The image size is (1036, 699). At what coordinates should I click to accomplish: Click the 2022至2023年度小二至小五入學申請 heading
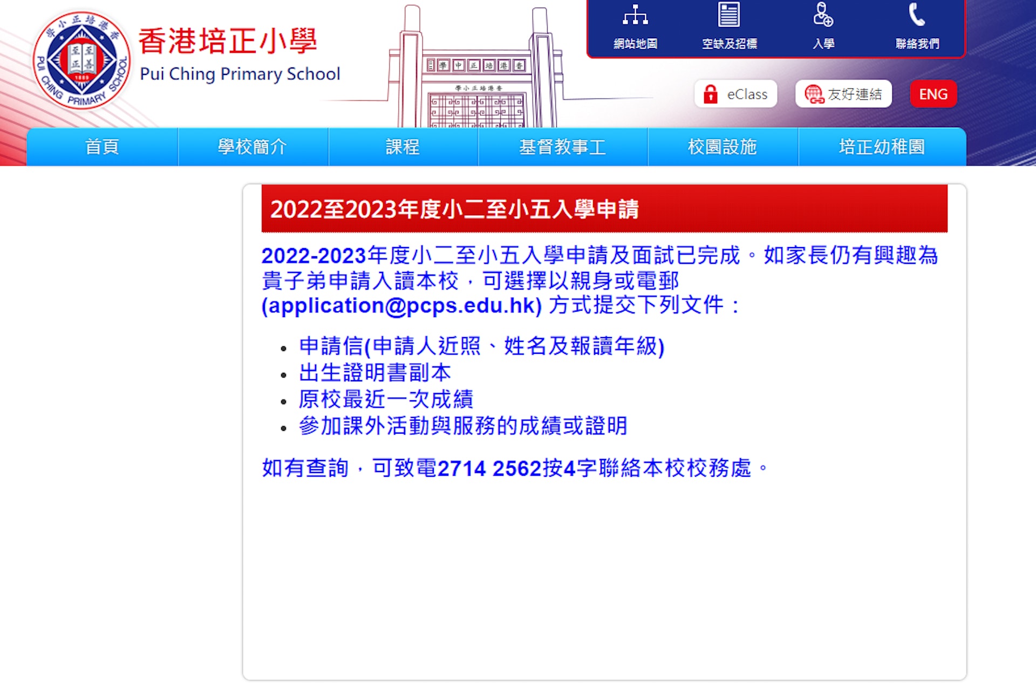[x=455, y=209]
